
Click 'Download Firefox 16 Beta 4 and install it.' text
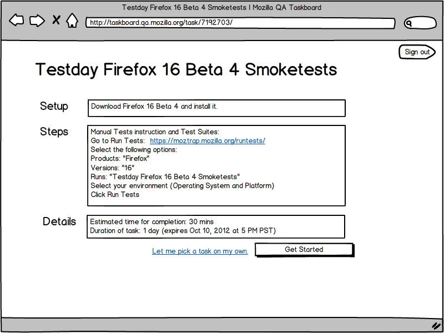click(154, 107)
